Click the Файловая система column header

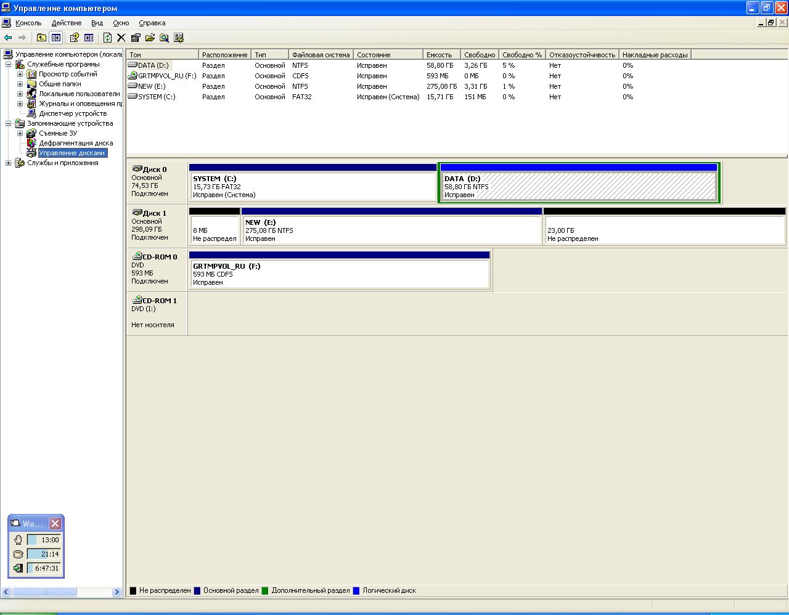(x=321, y=55)
